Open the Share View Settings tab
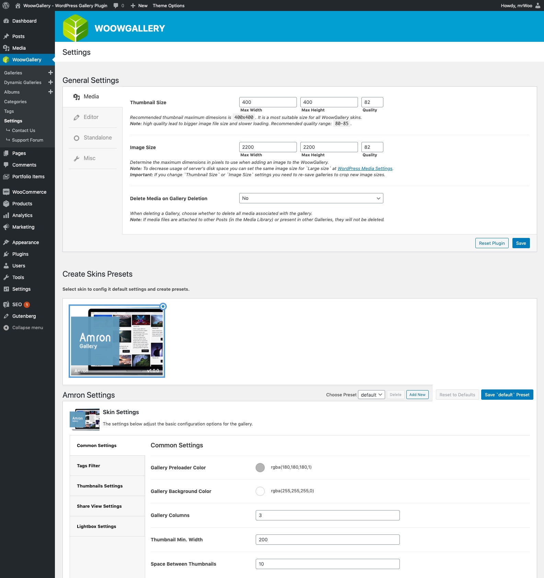 [107, 506]
